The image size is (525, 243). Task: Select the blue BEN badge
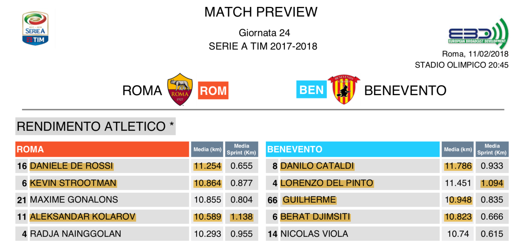click(x=311, y=90)
